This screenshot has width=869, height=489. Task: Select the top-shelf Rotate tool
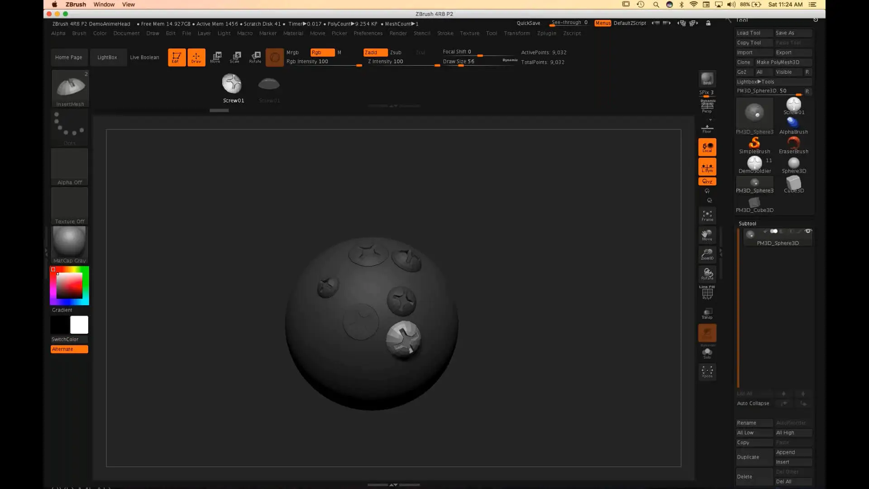[255, 58]
